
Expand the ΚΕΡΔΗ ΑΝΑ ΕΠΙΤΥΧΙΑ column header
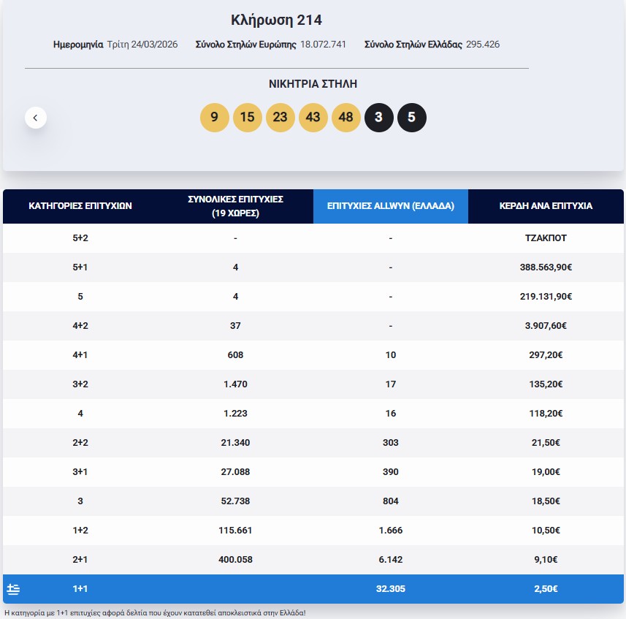[546, 206]
